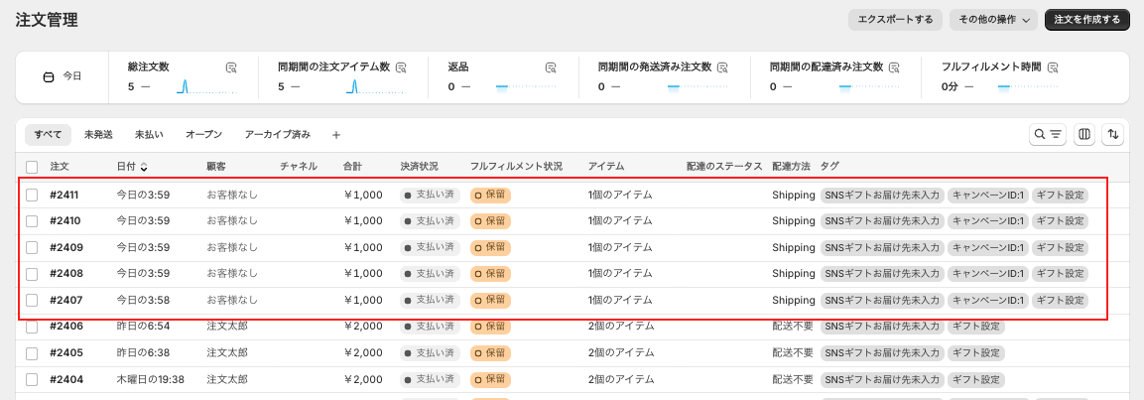The height and width of the screenshot is (400, 1144).
Task: Open order #2409 link
Action: click(x=65, y=247)
